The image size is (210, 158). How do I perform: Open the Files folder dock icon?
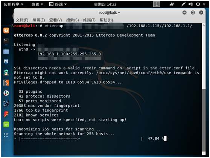(x=6, y=51)
